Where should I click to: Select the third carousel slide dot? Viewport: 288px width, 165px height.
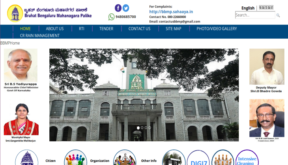point(146,128)
